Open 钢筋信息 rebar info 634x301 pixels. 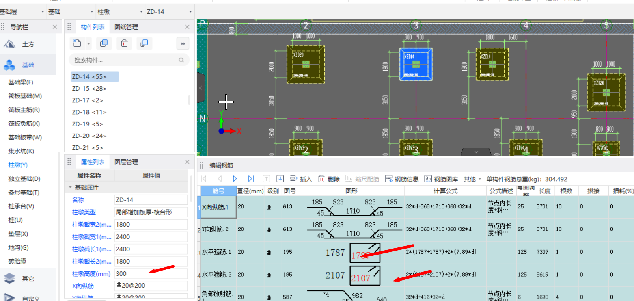[401, 179]
